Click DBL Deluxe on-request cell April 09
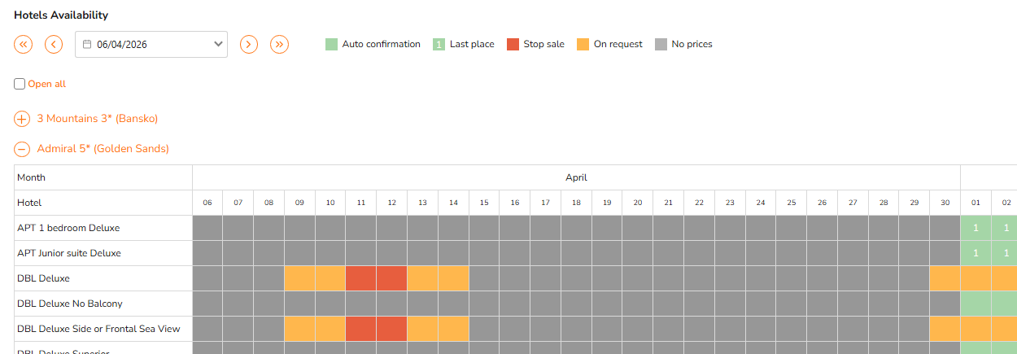The height and width of the screenshot is (354, 1017). point(299,278)
